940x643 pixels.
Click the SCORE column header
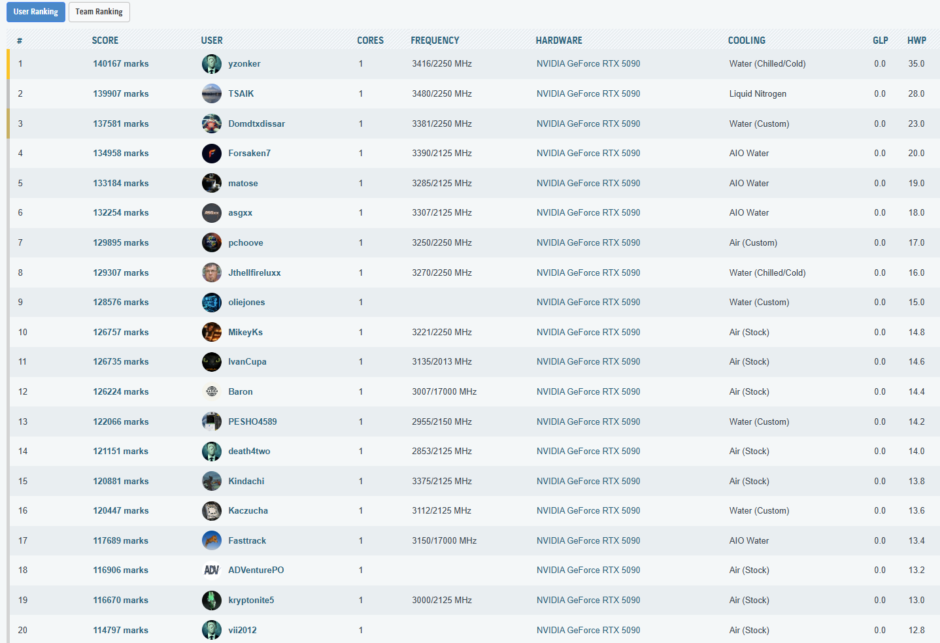point(105,41)
